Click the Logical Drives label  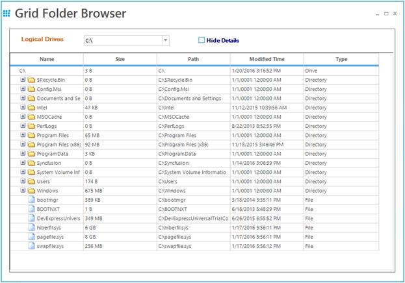42,39
